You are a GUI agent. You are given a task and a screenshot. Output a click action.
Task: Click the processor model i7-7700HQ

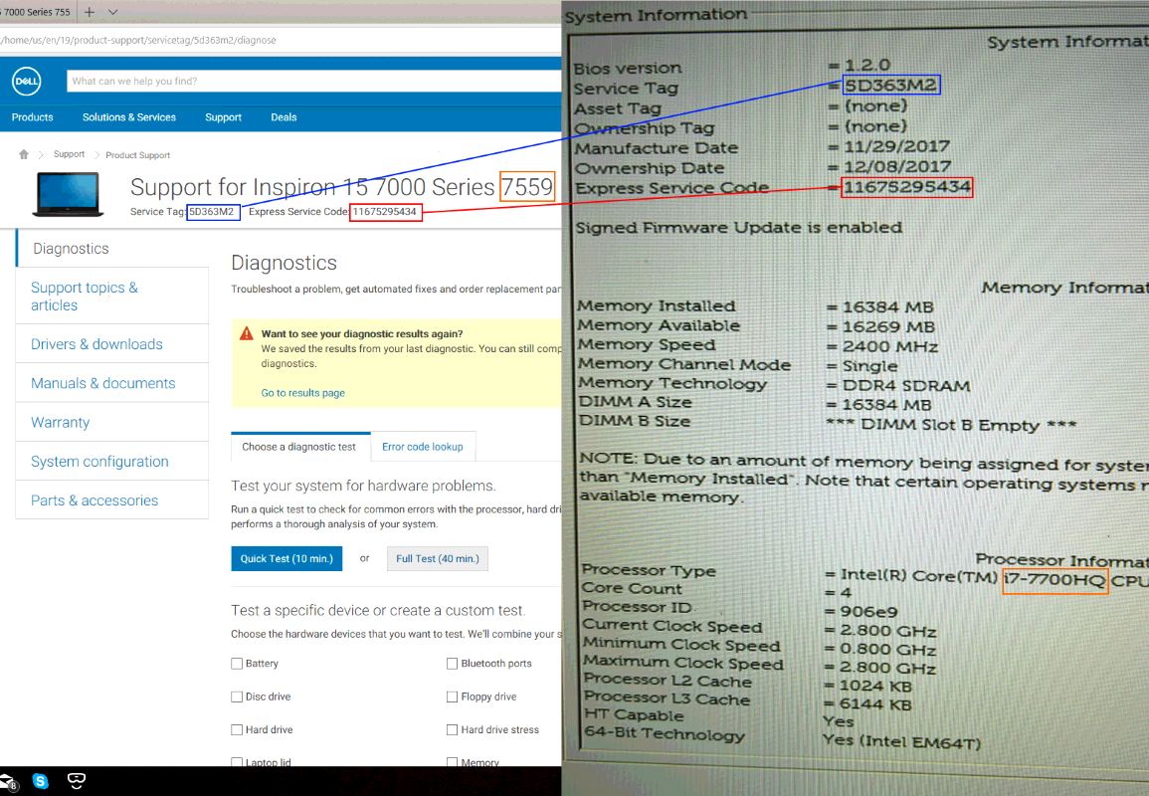(x=1054, y=580)
